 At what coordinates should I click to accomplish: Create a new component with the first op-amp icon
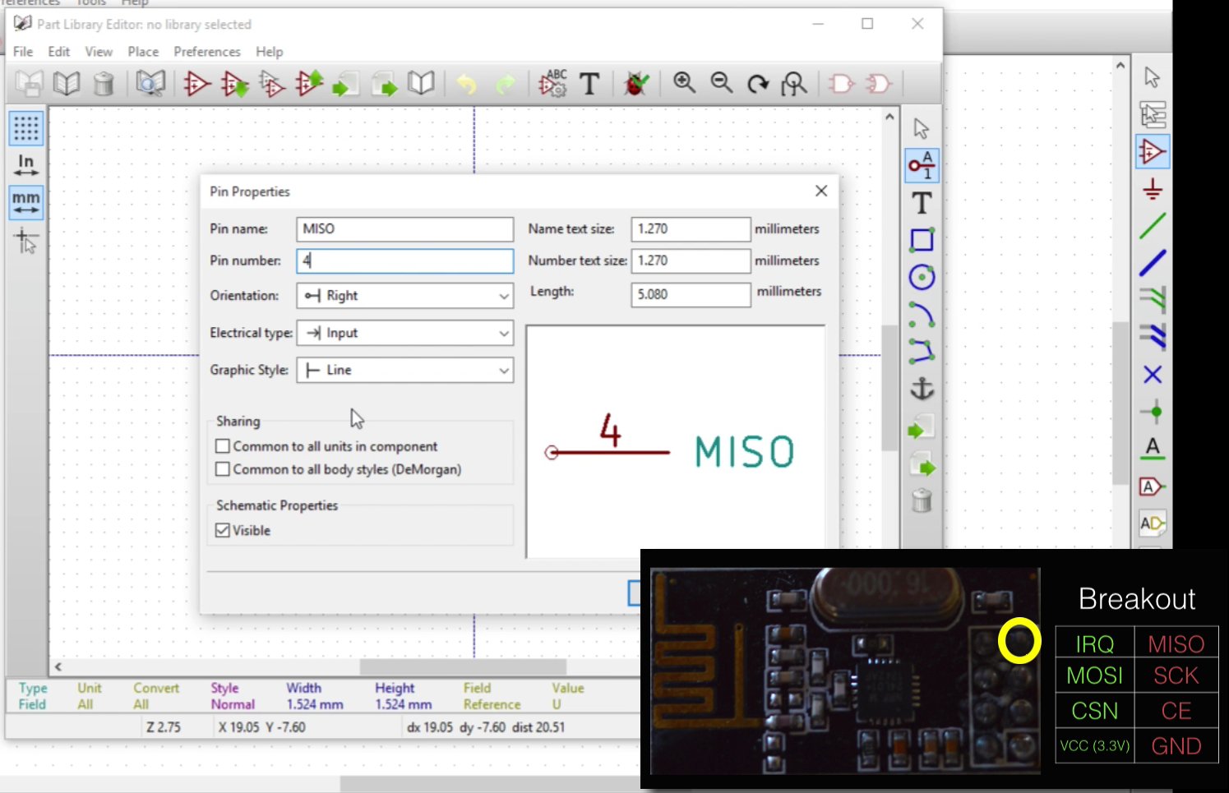(x=196, y=83)
